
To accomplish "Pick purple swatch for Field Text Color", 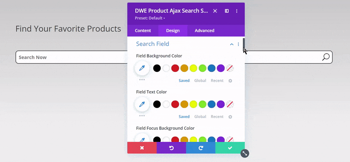I will point(220,104).
